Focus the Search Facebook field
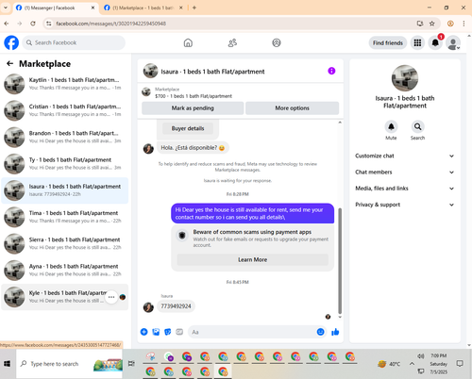 click(74, 42)
